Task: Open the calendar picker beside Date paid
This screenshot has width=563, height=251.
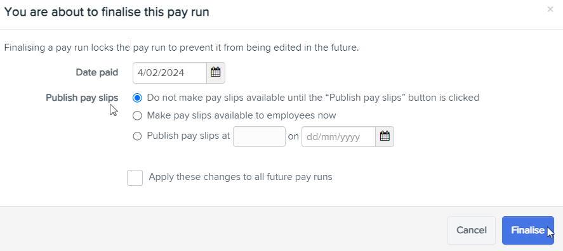Action: point(216,73)
